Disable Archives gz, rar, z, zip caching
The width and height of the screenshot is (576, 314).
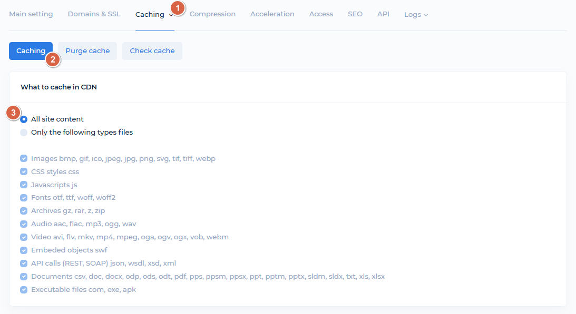pos(24,211)
